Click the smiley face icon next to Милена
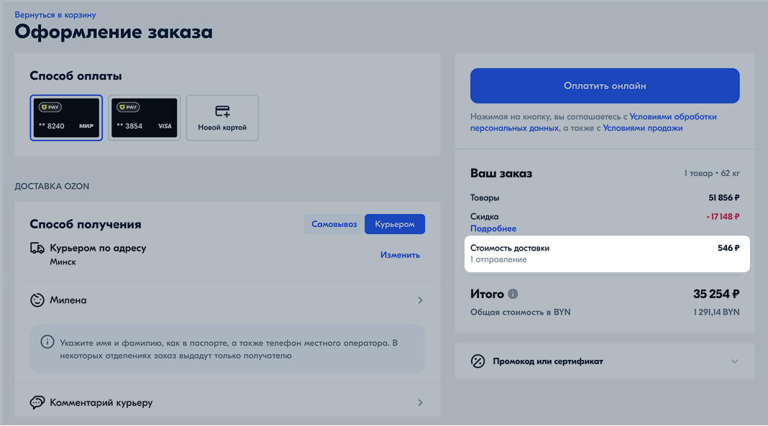Image resolution: width=768 pixels, height=426 pixels. pyautogui.click(x=37, y=300)
